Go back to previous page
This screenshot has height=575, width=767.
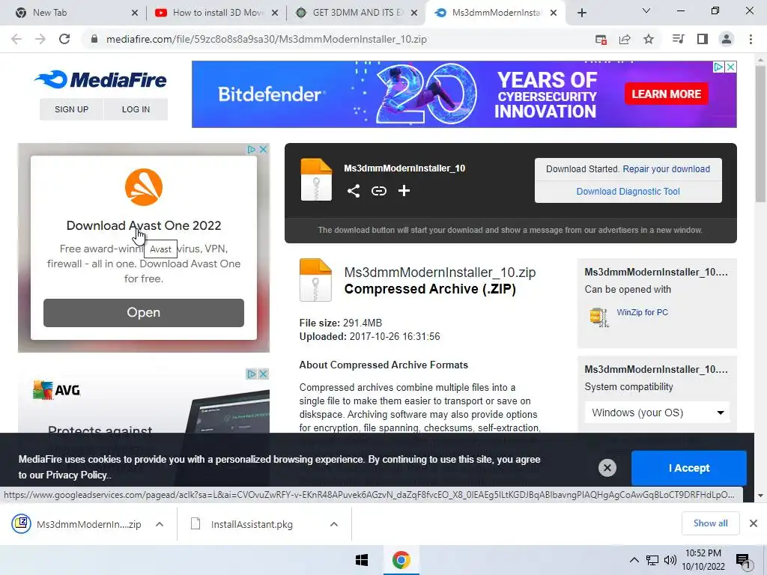pyautogui.click(x=16, y=39)
